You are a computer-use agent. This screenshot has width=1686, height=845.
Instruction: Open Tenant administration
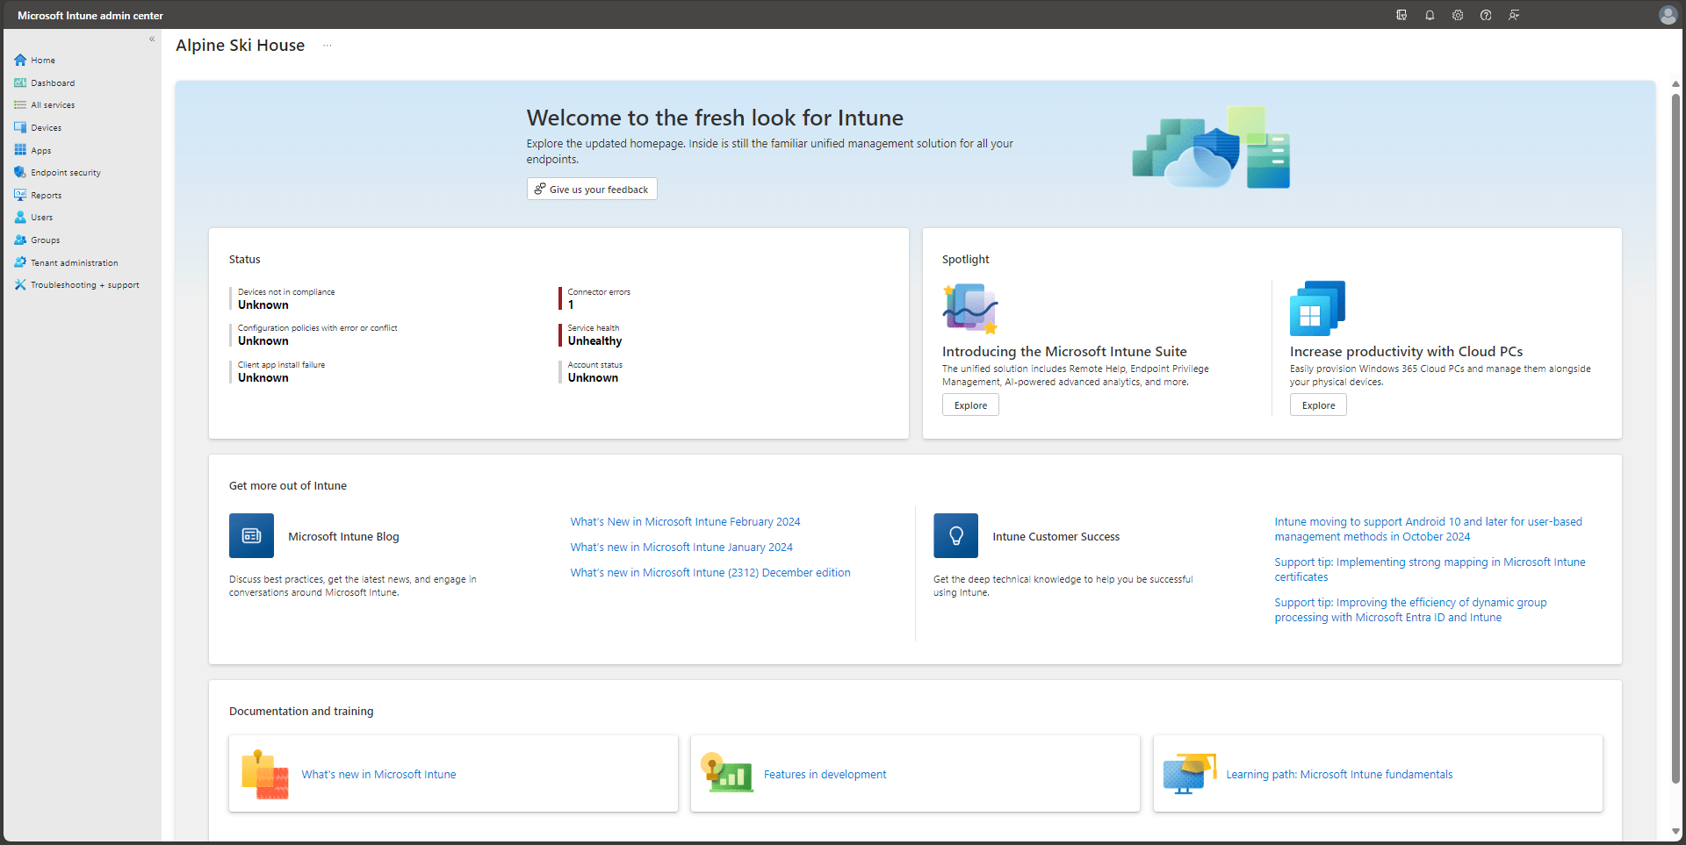pyautogui.click(x=74, y=262)
